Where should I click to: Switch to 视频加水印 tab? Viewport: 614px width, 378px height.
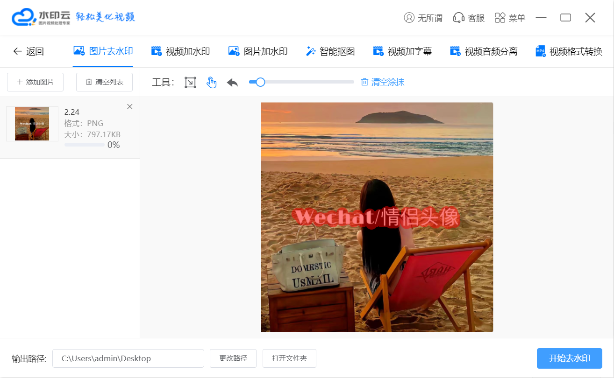point(180,51)
